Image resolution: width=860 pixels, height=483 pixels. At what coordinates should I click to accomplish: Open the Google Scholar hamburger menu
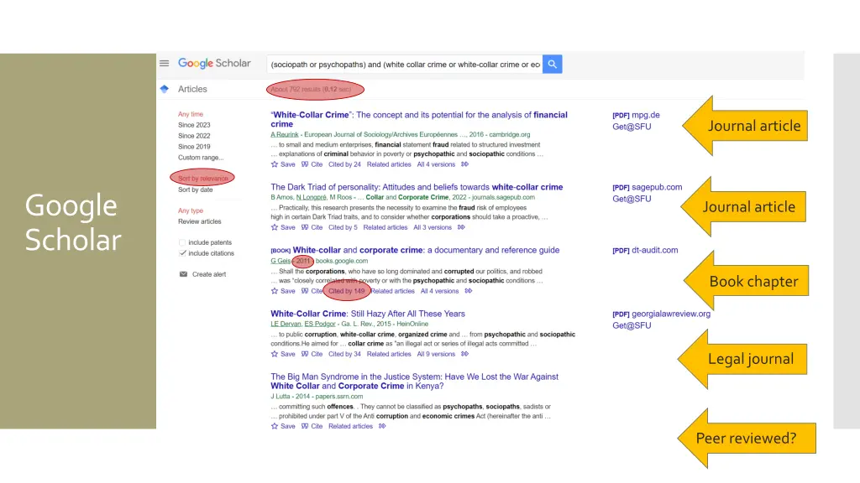164,64
